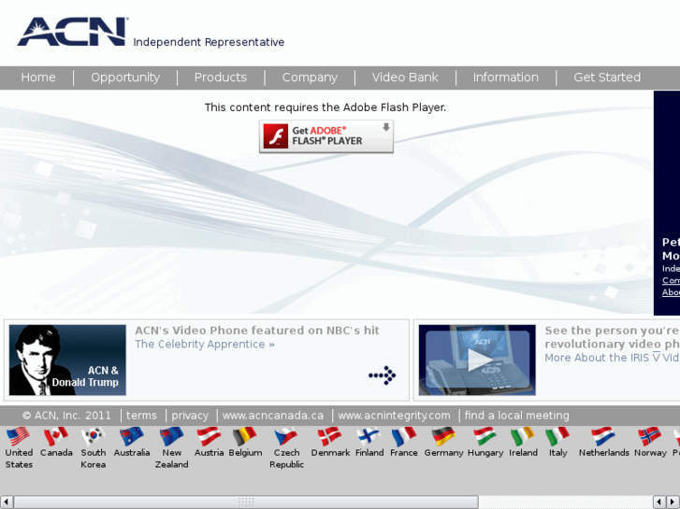The width and height of the screenshot is (680, 509).
Task: Visit www.acnintegrity.com footer link
Action: [394, 416]
